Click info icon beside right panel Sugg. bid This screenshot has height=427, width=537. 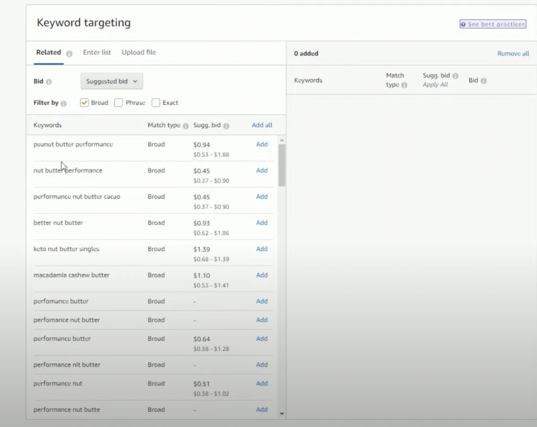(455, 76)
